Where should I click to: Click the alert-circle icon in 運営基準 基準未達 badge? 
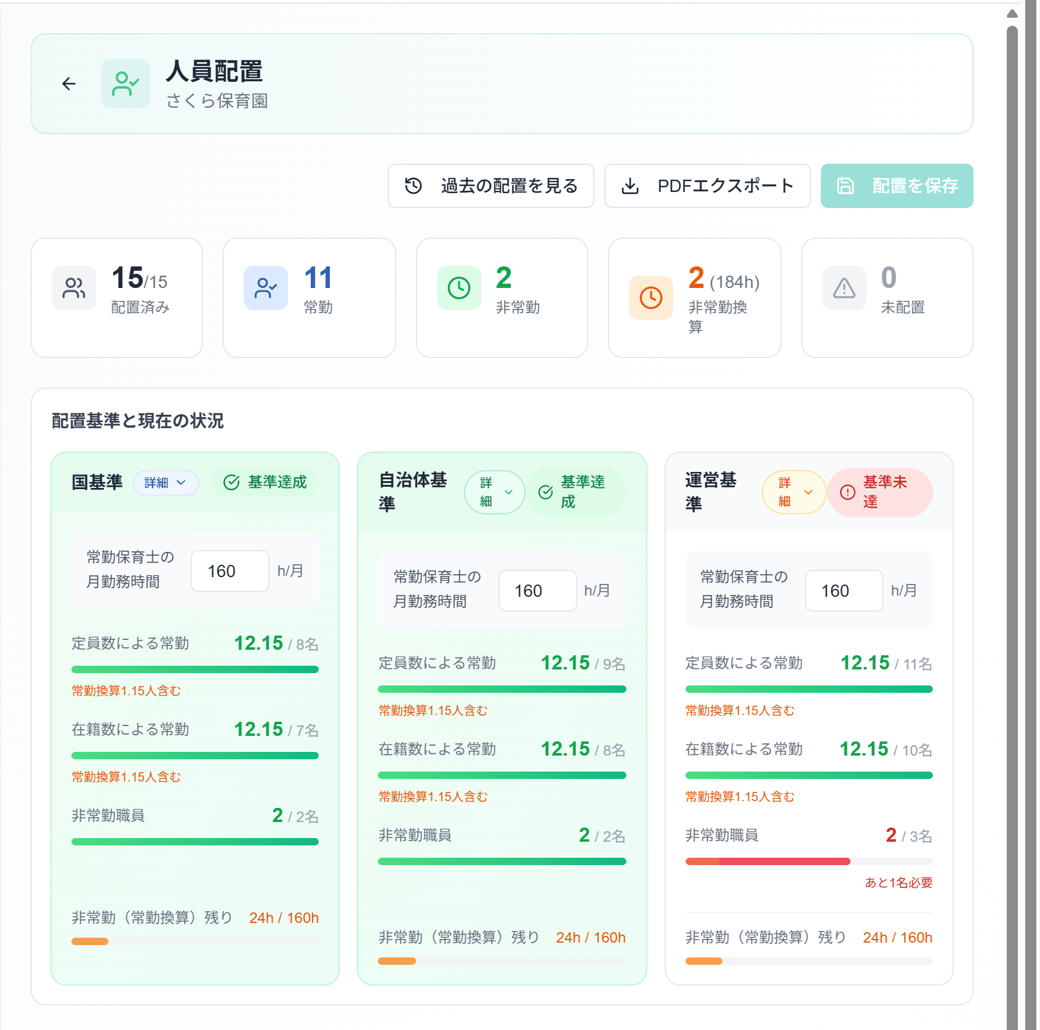pos(848,492)
